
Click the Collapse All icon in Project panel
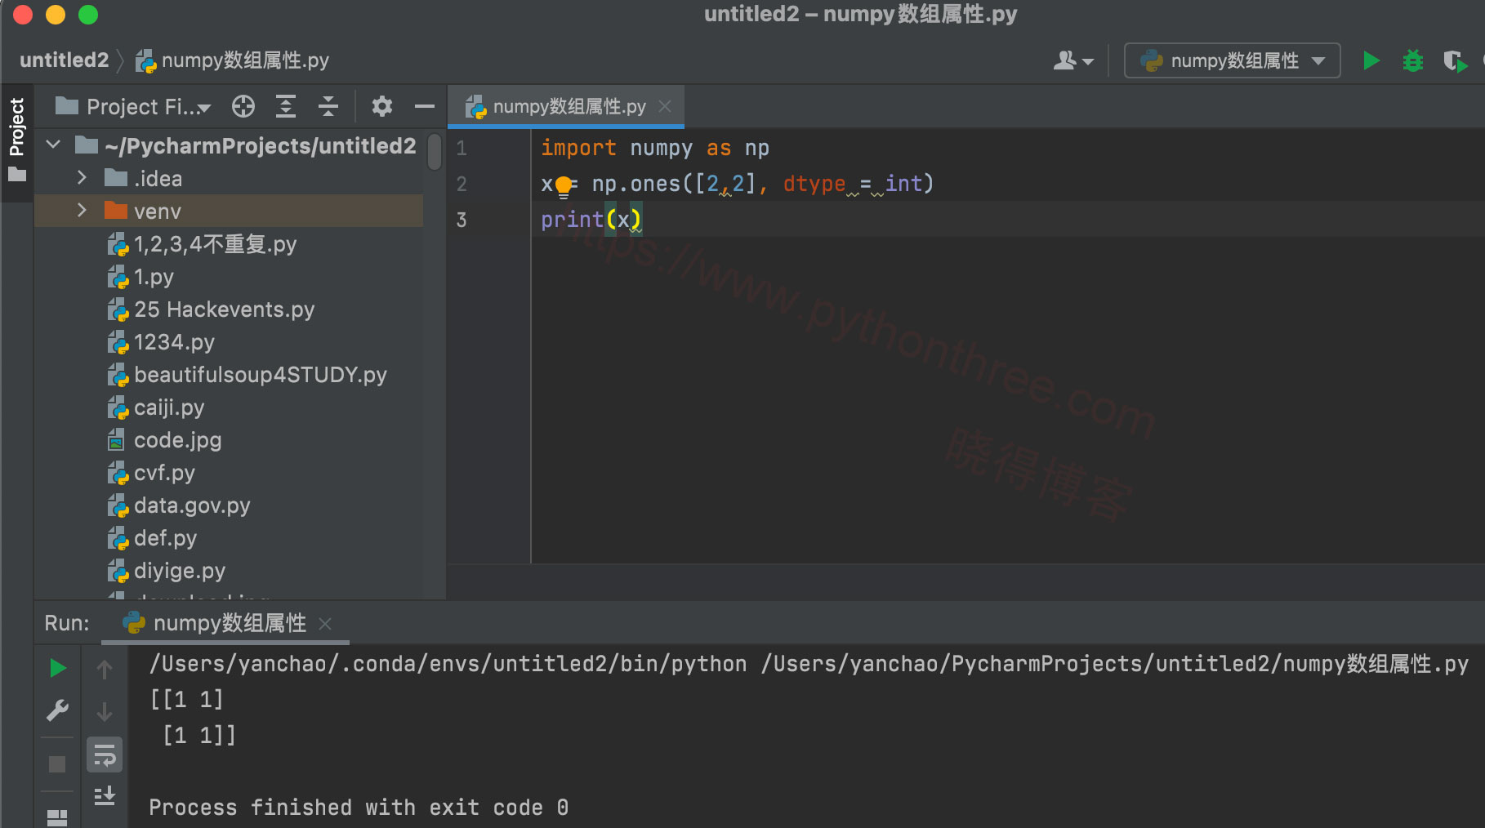328,106
